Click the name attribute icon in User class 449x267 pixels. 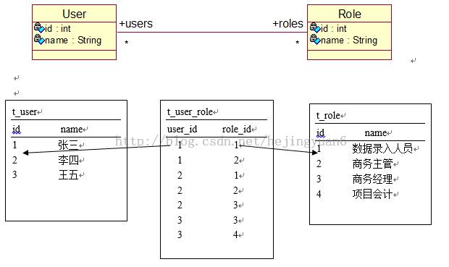click(x=39, y=40)
